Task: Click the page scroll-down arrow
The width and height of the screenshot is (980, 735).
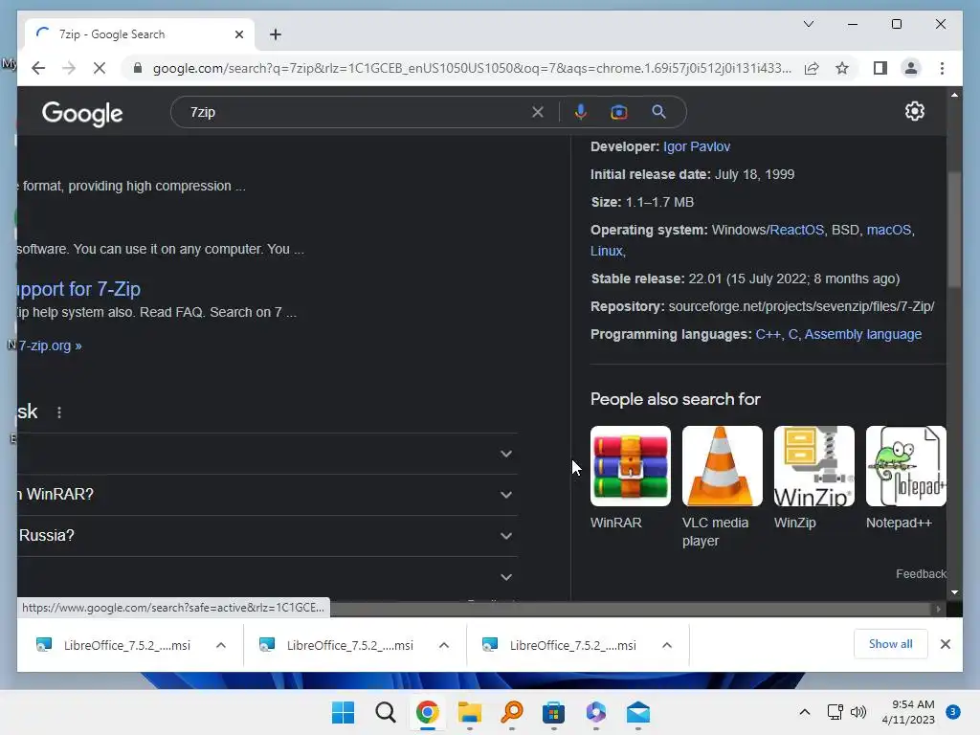Action: point(954,591)
